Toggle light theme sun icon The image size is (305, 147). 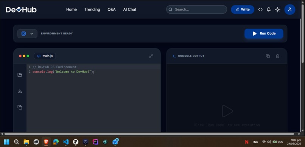(x=278, y=9)
